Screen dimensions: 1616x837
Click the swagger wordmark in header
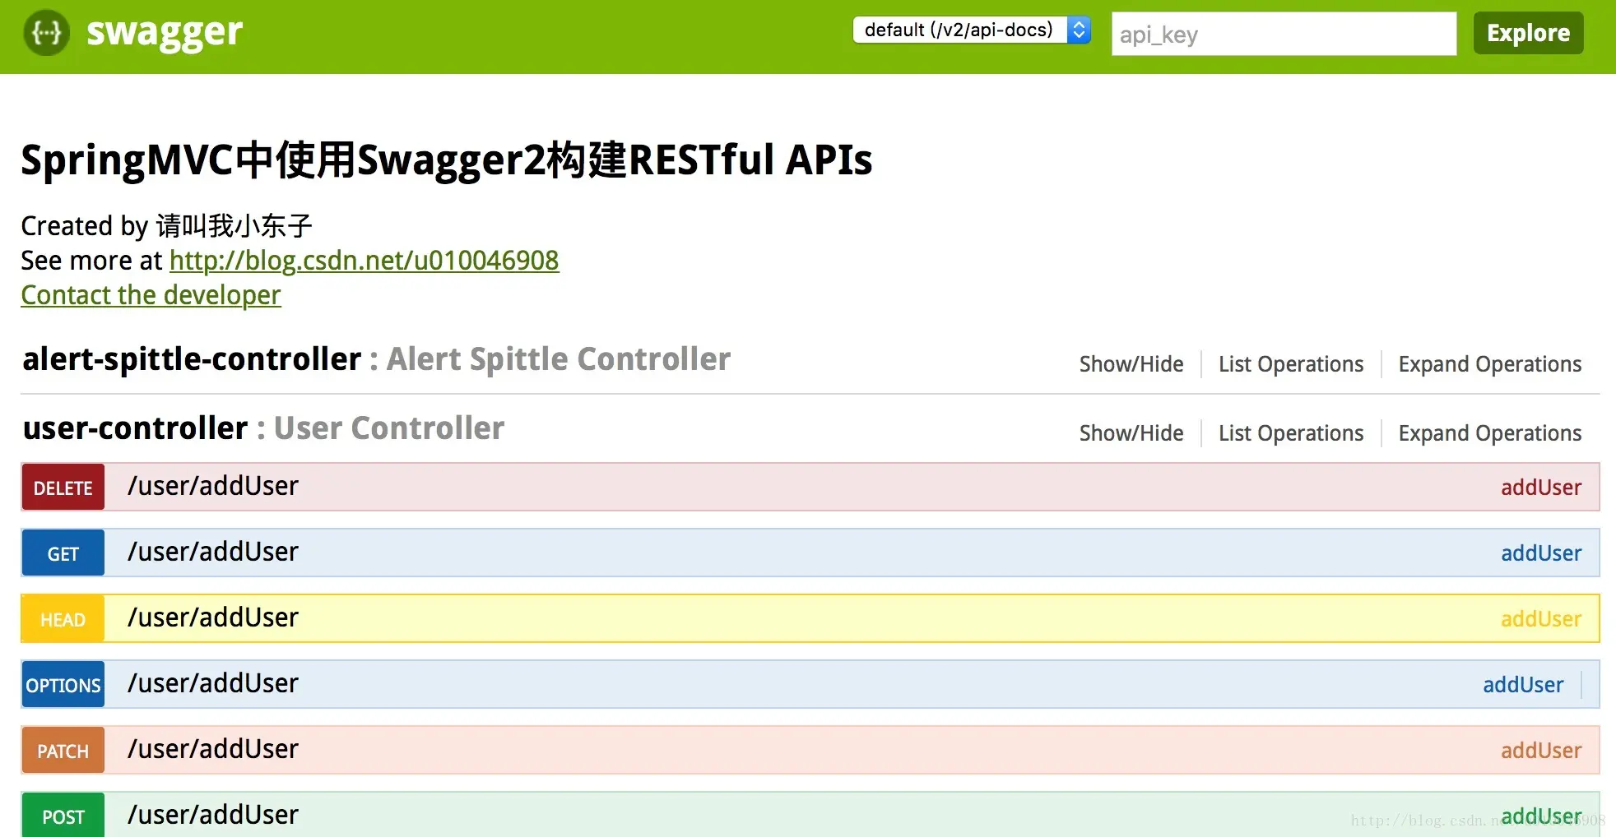coord(165,34)
